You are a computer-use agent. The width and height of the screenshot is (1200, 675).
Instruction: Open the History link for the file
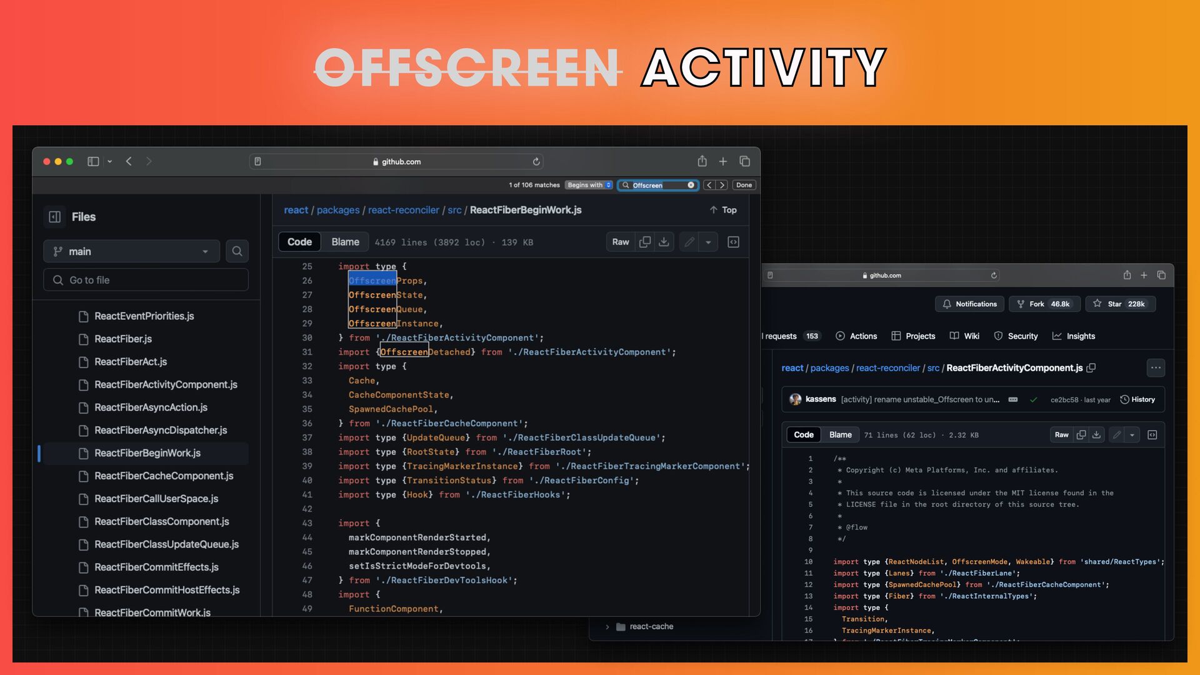[x=1137, y=400]
